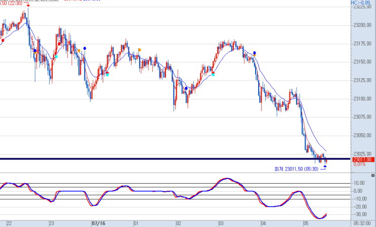
Task: Click the 05:32:00 clock in the time axis
Action: coord(362,223)
